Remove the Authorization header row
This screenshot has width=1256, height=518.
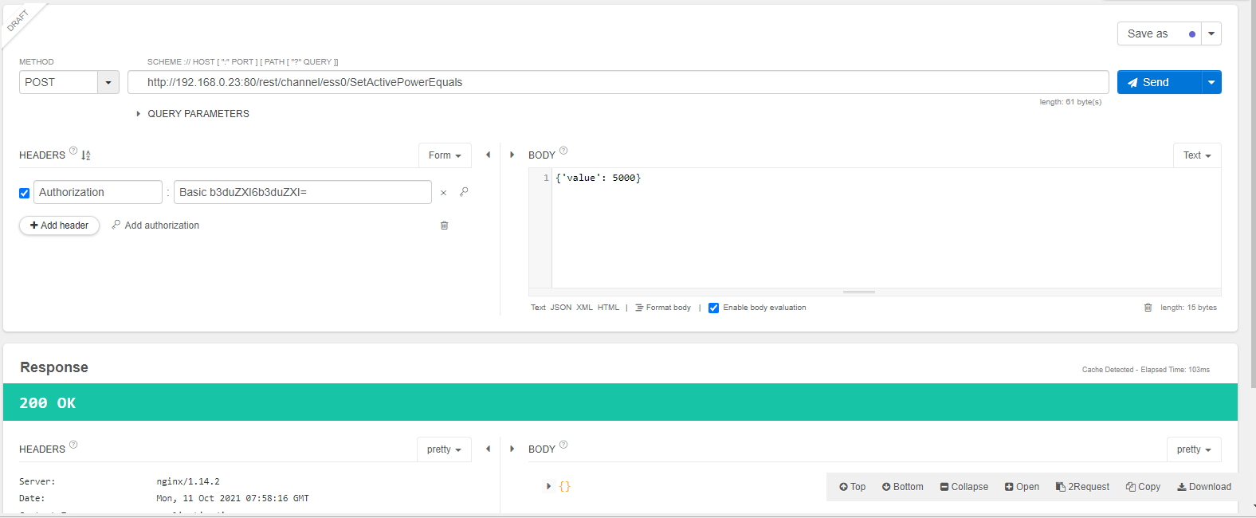[x=443, y=193]
